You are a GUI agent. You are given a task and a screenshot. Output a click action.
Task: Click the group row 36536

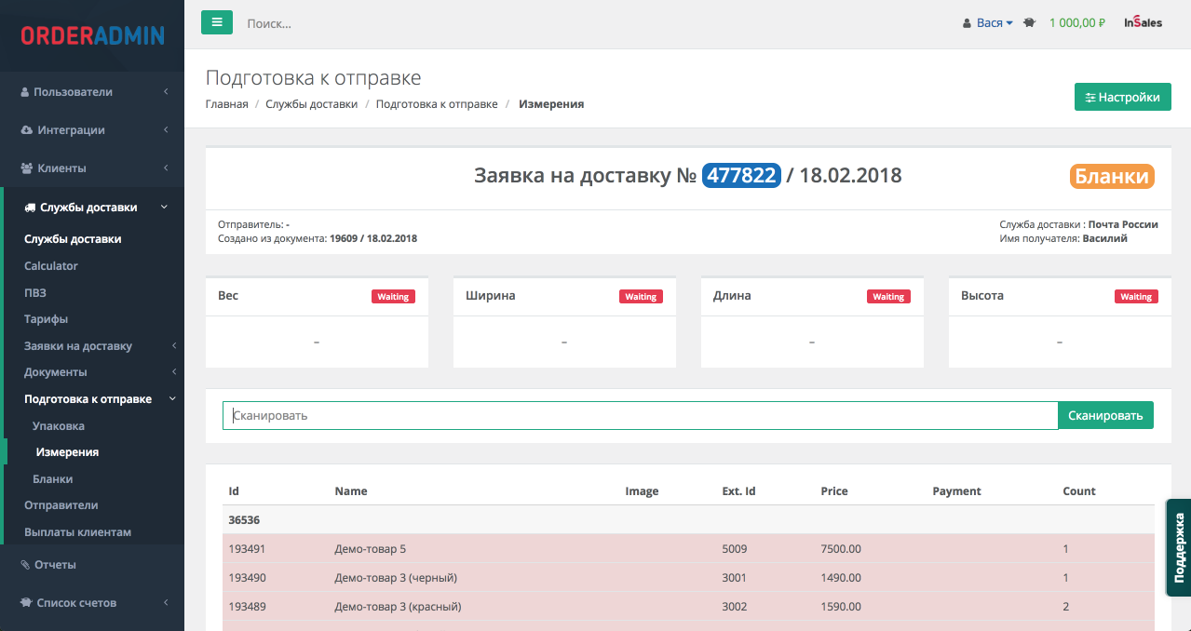688,520
